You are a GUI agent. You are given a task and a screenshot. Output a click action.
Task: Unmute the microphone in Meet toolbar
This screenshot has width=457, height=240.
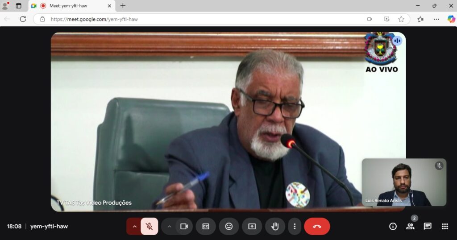coord(150,226)
